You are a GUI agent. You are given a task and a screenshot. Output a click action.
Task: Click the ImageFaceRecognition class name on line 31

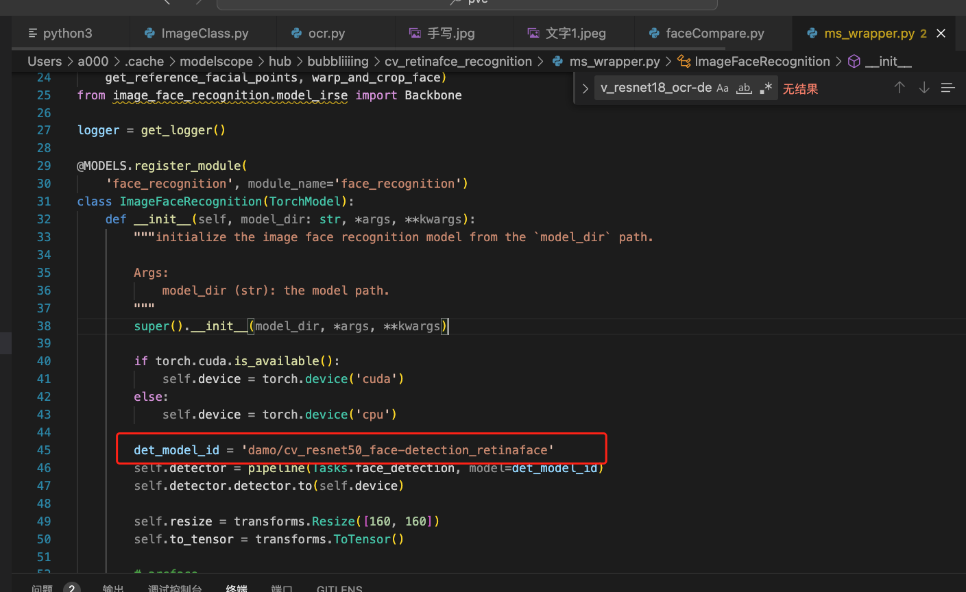(x=191, y=201)
